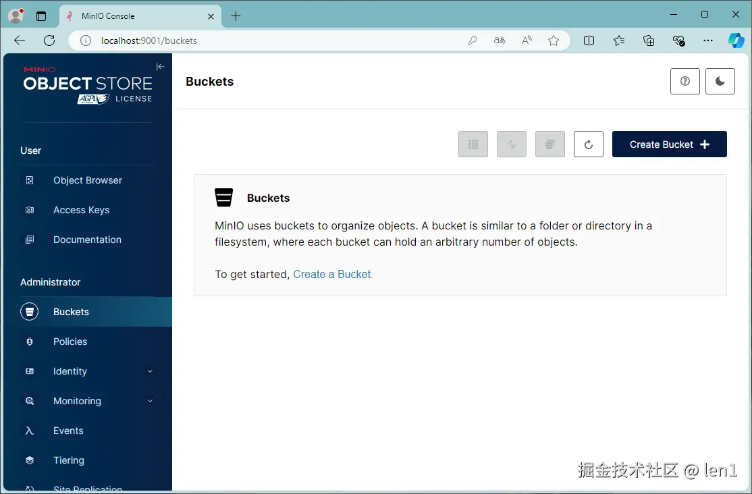
Task: Open the help question-mark button
Action: [x=685, y=81]
